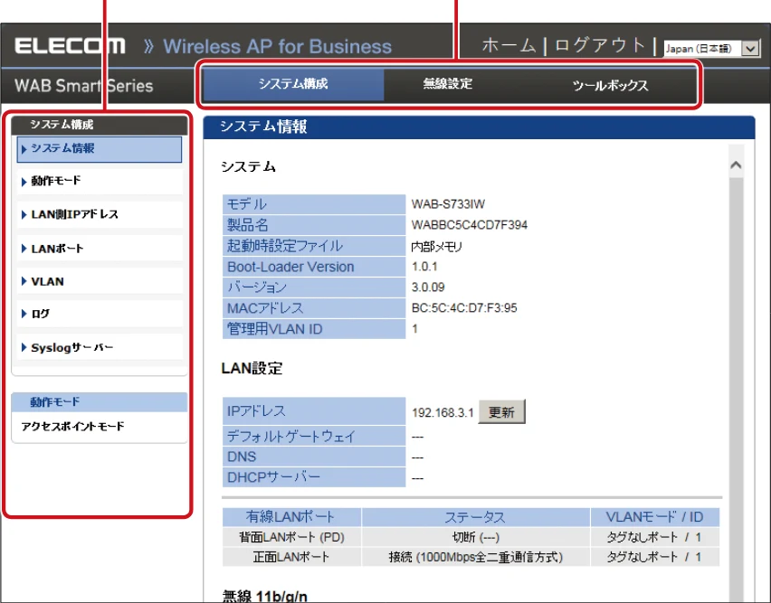The width and height of the screenshot is (771, 603).
Task: Click the 動作モード panel header below sidebar
Action: [100, 402]
